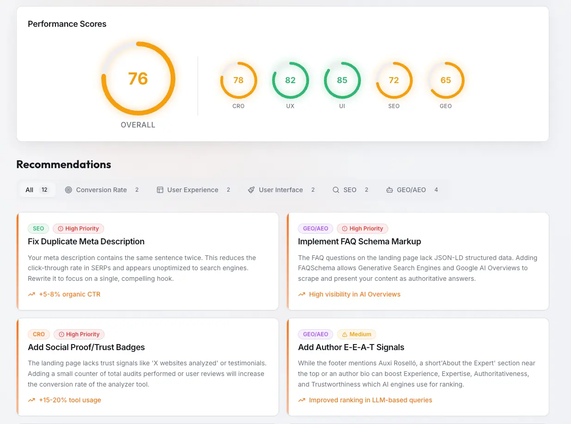Open the Add Author E-E-A-T Signals title
This screenshot has height=424, width=571.
(351, 347)
